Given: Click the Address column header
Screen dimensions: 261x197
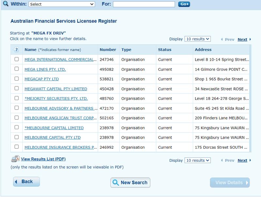Looking at the screenshot, I should pyautogui.click(x=203, y=50).
